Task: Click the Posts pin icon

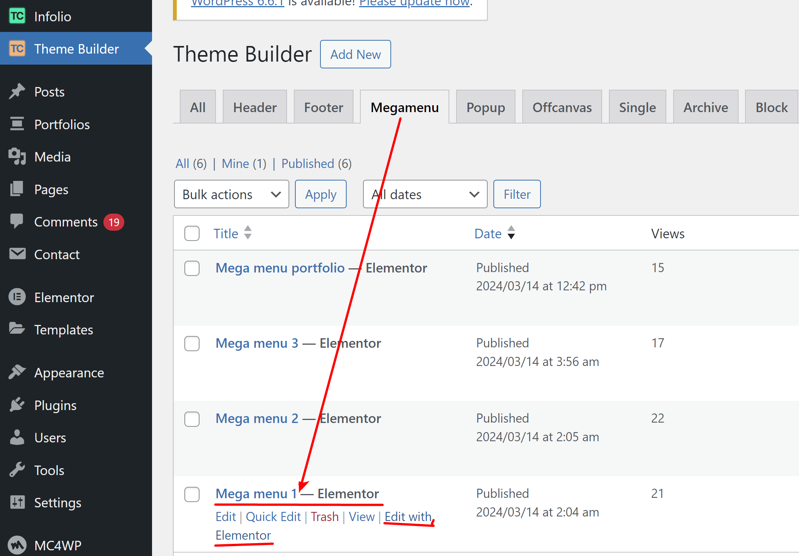Action: [17, 92]
